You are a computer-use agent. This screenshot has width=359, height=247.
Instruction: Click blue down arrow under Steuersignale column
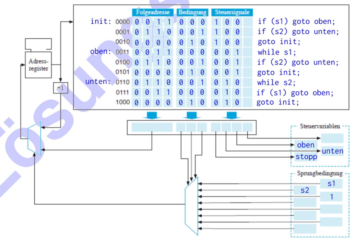click(232, 115)
